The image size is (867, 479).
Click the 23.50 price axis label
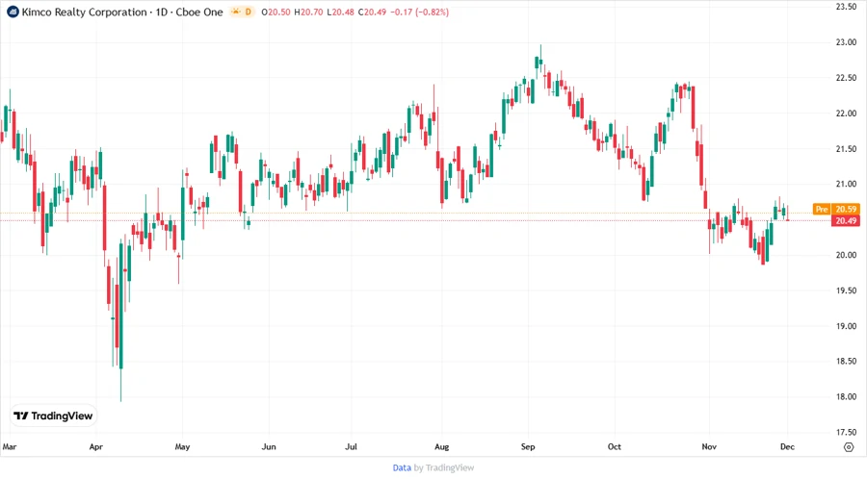coord(846,7)
